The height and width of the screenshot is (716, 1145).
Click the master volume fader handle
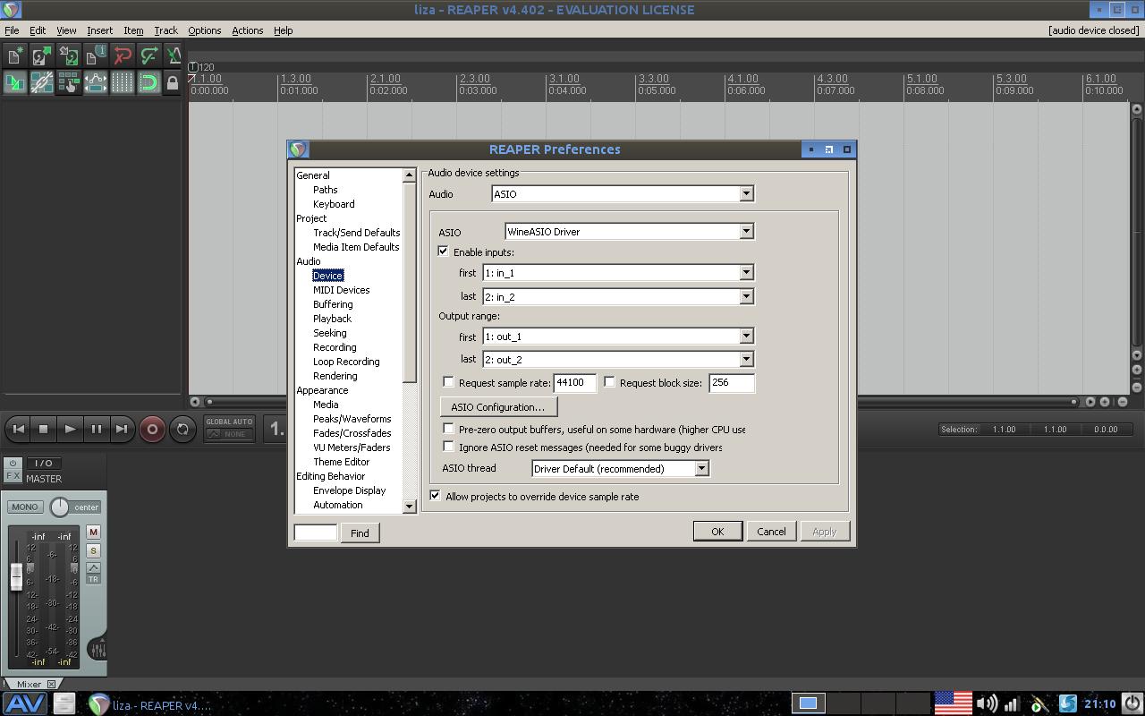[x=16, y=577]
